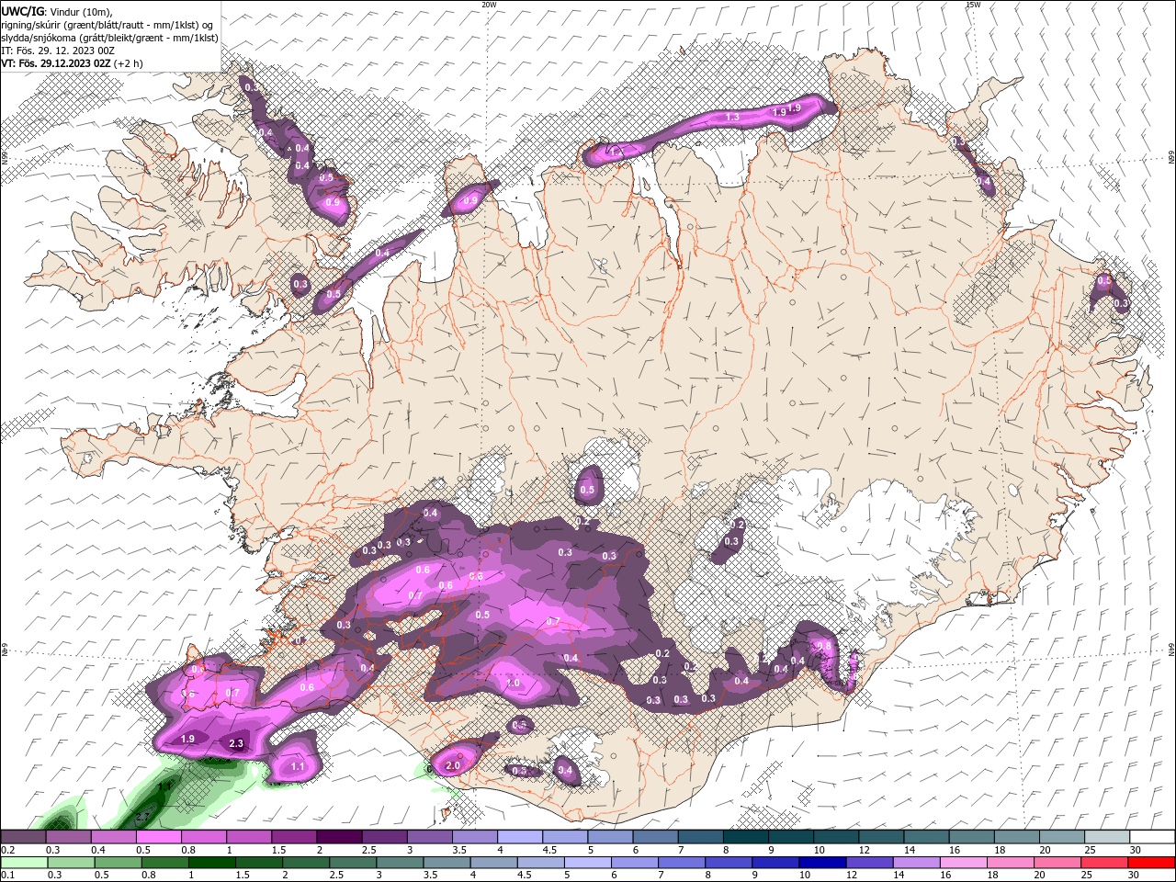Click the '1.3' value in the northern snow band
This screenshot has width=1176, height=882.
pos(732,118)
